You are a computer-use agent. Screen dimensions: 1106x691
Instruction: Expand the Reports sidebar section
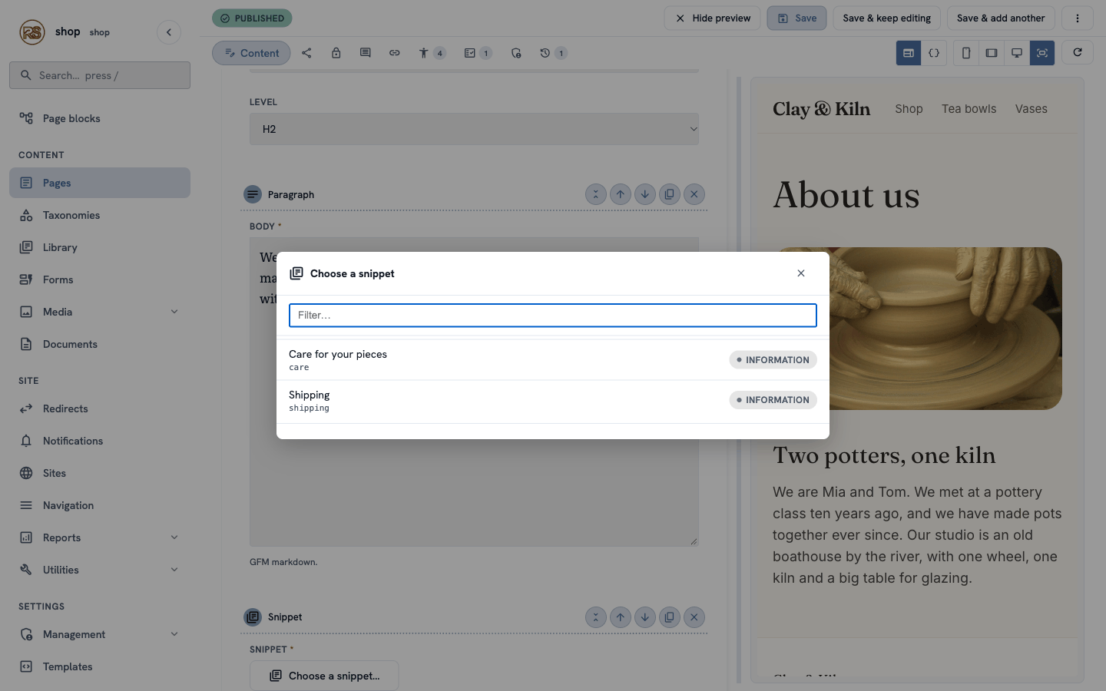point(174,537)
